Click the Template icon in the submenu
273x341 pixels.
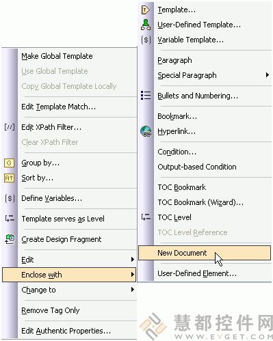pos(145,10)
